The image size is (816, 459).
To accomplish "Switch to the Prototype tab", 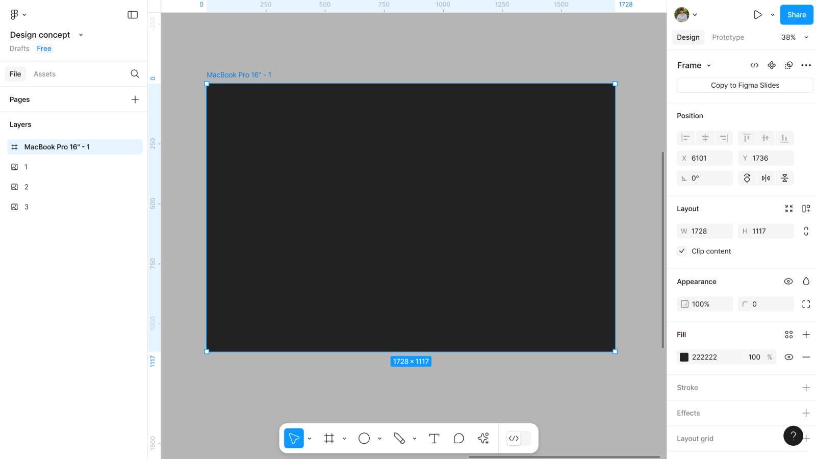I will point(728,37).
